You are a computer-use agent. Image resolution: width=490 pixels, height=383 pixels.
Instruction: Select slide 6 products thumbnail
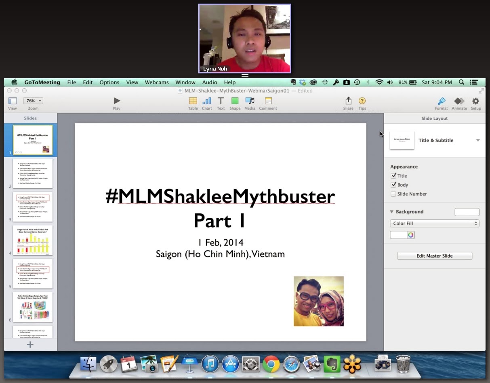coord(33,307)
